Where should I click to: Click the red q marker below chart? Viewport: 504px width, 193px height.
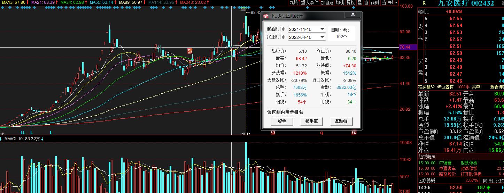coord(321,133)
